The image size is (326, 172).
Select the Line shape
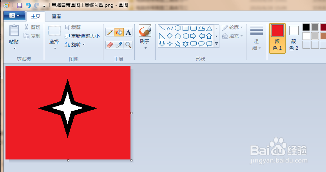[x=162, y=28]
